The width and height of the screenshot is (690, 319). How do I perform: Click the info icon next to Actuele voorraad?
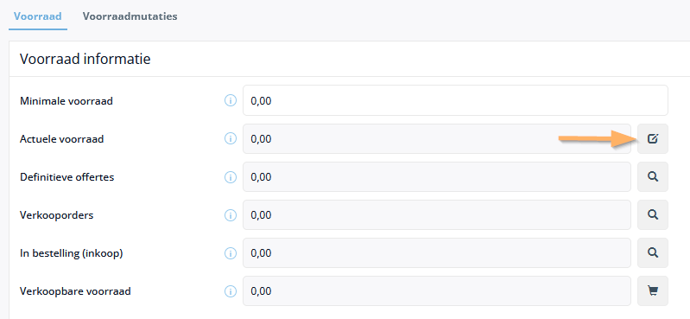231,139
